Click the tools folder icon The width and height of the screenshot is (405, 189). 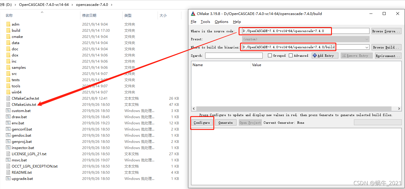(x=8, y=86)
